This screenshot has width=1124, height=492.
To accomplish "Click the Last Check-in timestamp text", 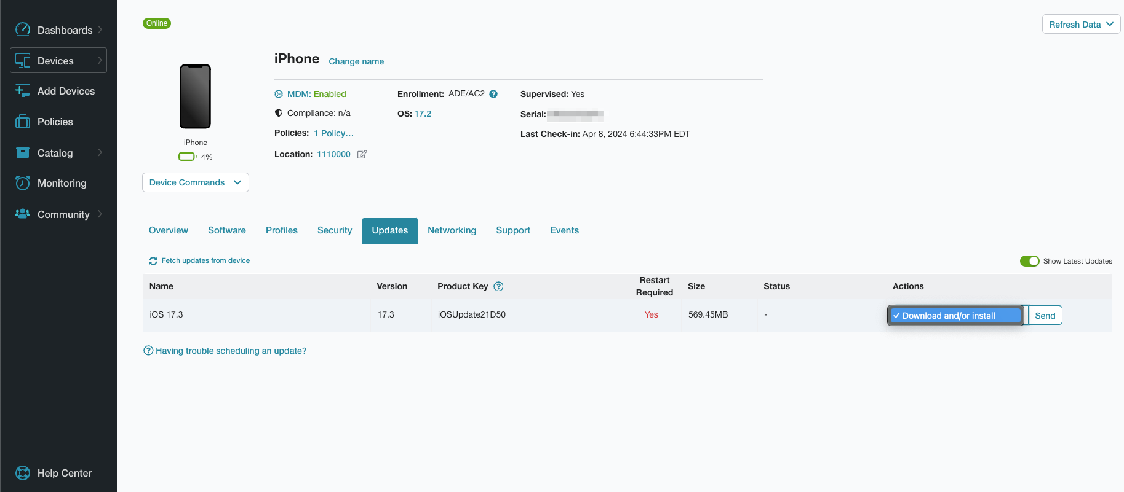I will click(636, 134).
